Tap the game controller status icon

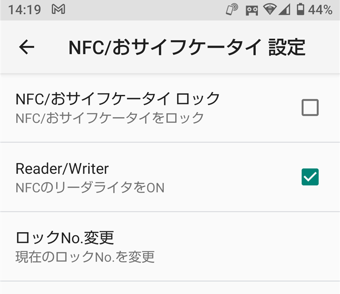[252, 11]
